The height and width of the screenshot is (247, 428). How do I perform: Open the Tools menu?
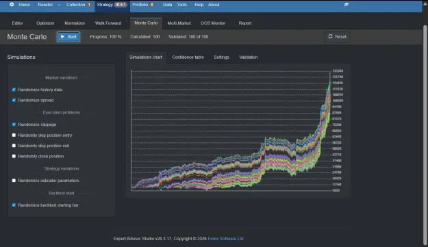[x=181, y=5]
